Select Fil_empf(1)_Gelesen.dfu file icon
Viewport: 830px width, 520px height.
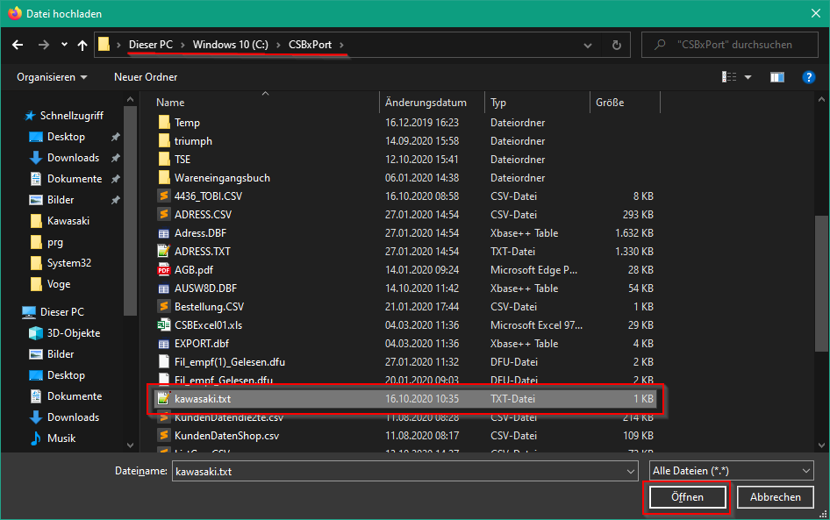click(164, 362)
